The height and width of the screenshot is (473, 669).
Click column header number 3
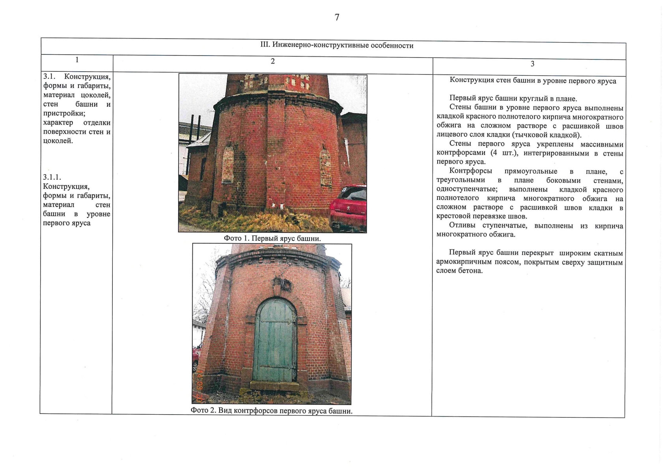pos(532,64)
